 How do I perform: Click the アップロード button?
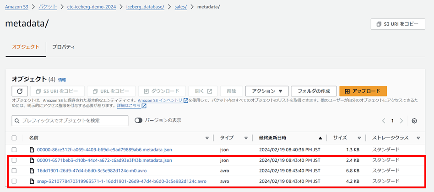pyautogui.click(x=363, y=91)
